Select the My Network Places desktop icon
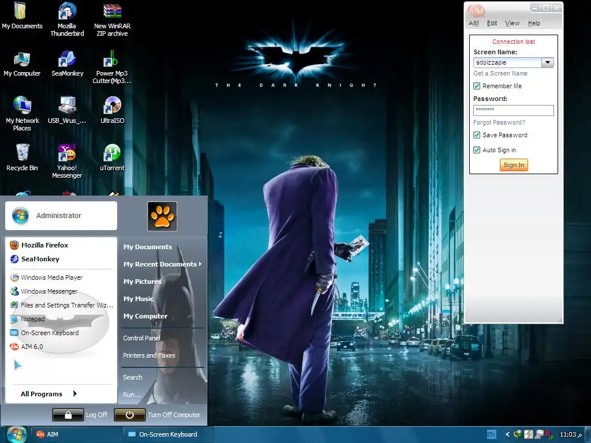The height and width of the screenshot is (443, 591). tap(22, 114)
